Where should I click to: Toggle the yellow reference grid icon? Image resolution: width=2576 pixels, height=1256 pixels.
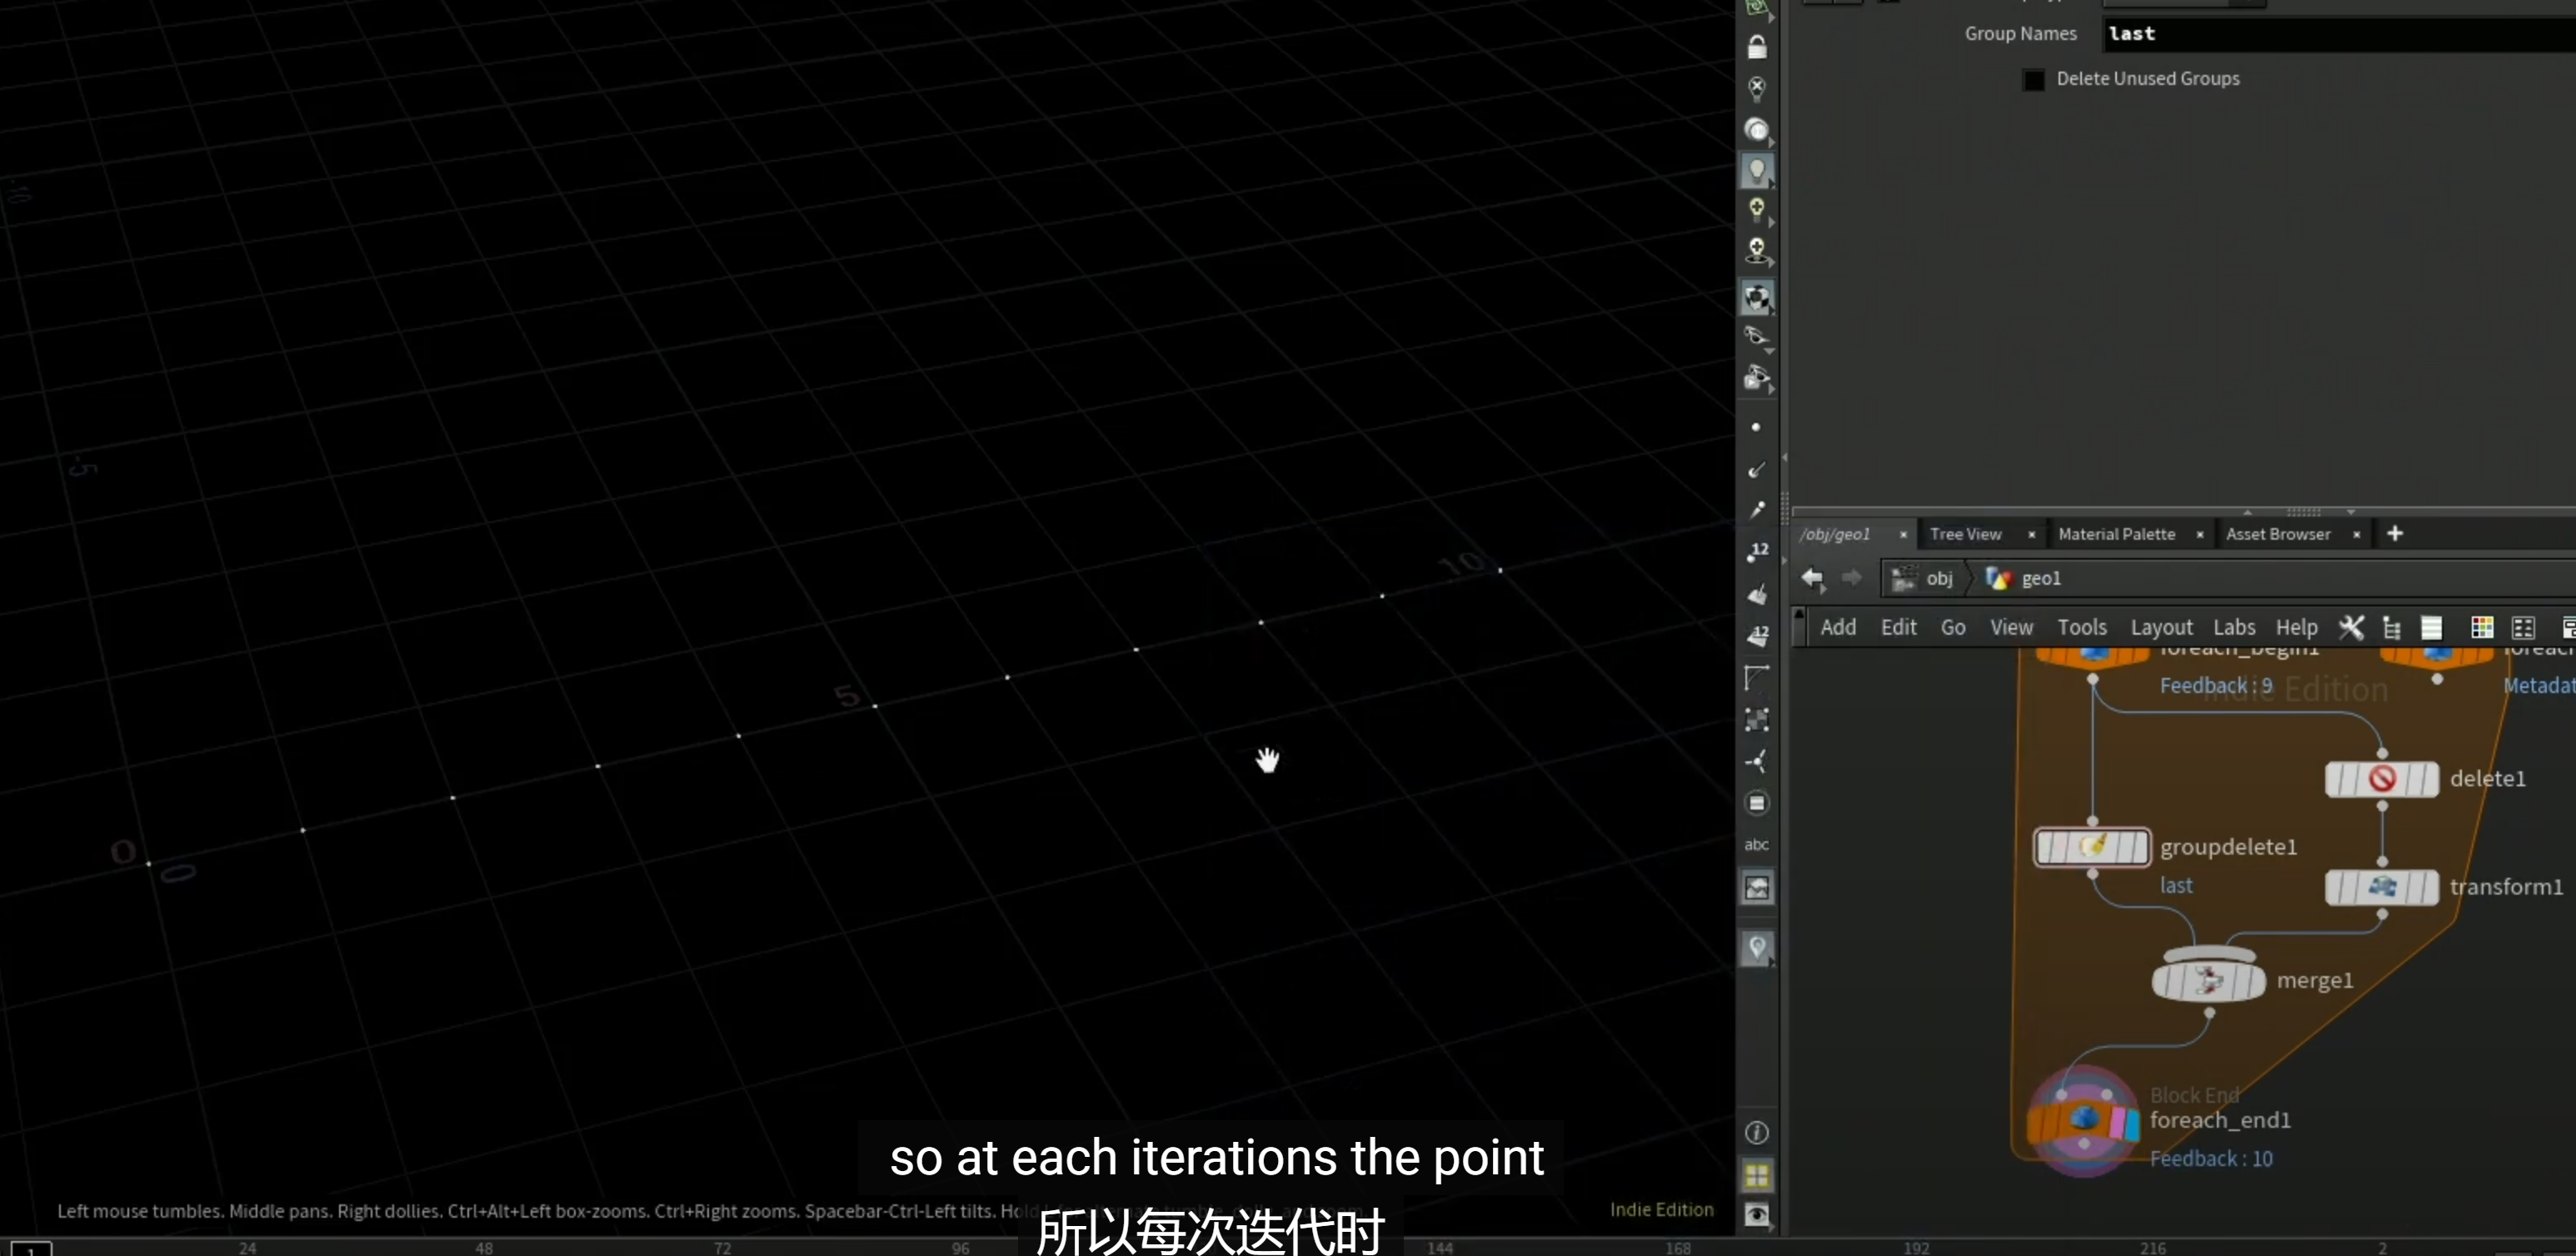(1757, 1176)
